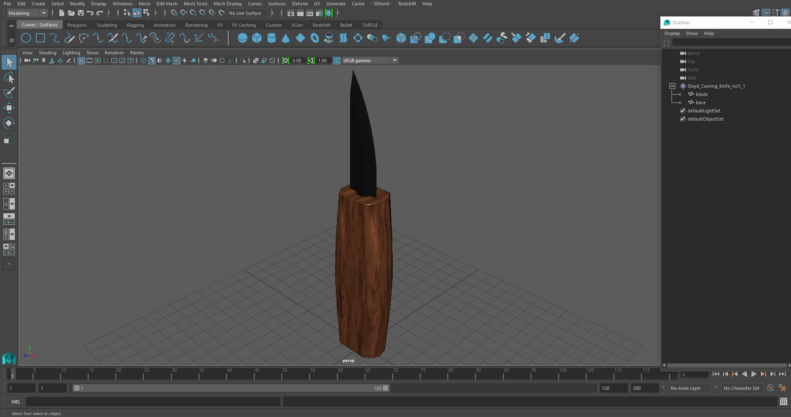Toggle the timeline auto keyframe button
791x417 pixels.
(x=770, y=388)
